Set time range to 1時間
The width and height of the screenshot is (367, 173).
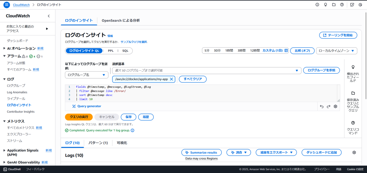coord(230,51)
